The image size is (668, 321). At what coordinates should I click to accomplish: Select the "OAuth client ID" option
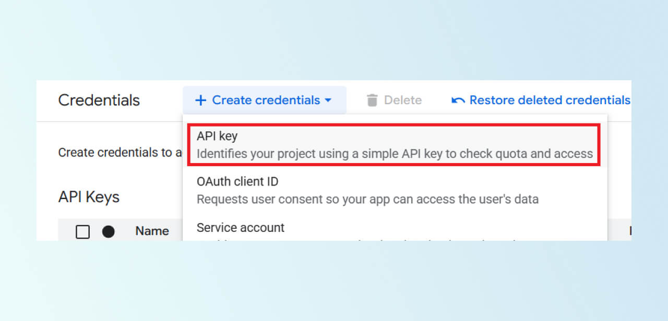(237, 182)
